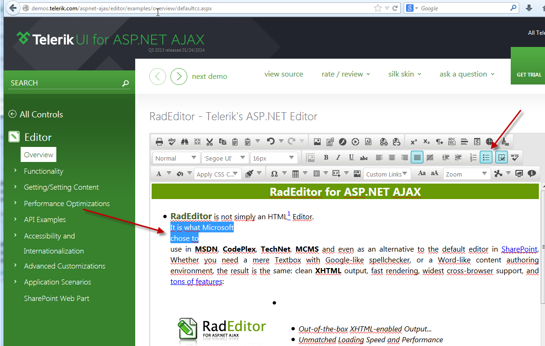Screen dimensions: 545x346
Task: Go back to All Controls
Action: 36,115
